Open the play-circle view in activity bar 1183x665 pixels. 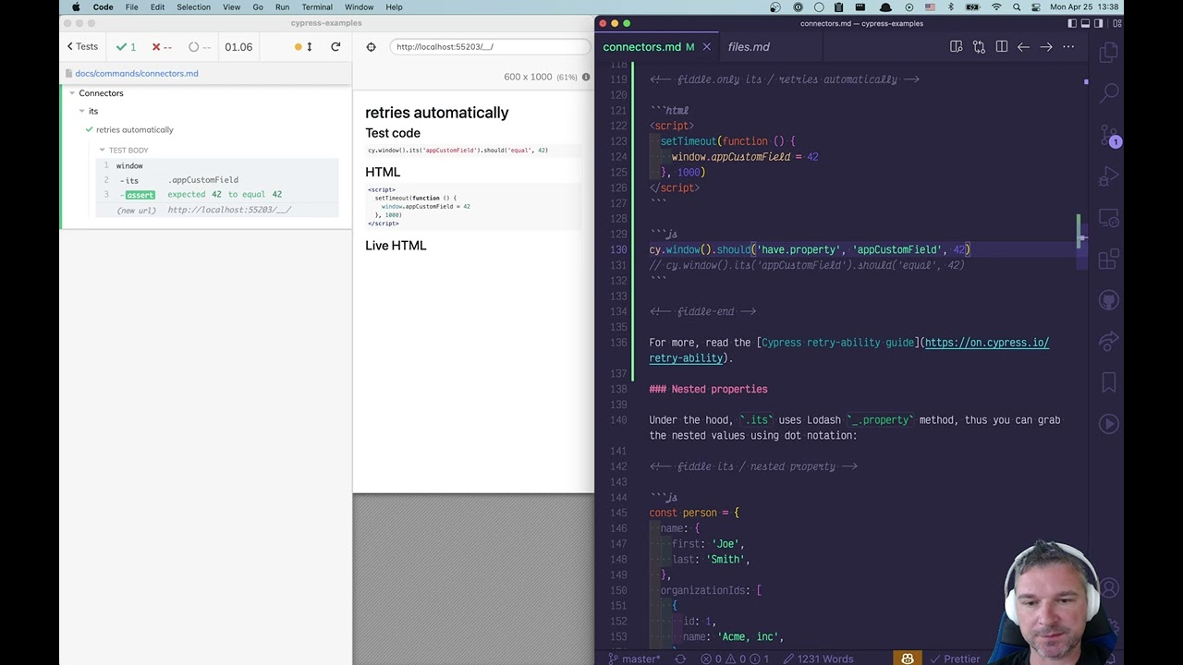point(1108,424)
